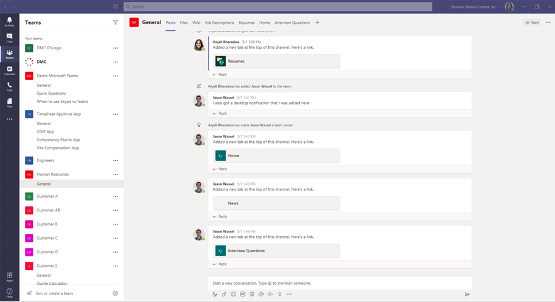The height and width of the screenshot is (302, 555).
Task: Open channel more options ellipsis top right
Action: click(548, 22)
